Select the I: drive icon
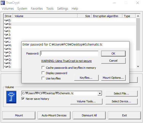 [x=6, y=31]
